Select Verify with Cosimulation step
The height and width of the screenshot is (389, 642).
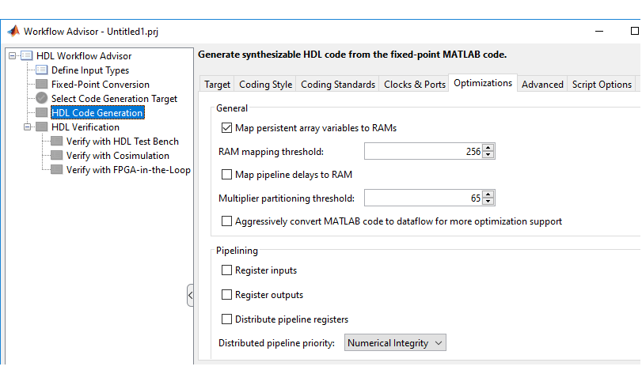point(117,156)
